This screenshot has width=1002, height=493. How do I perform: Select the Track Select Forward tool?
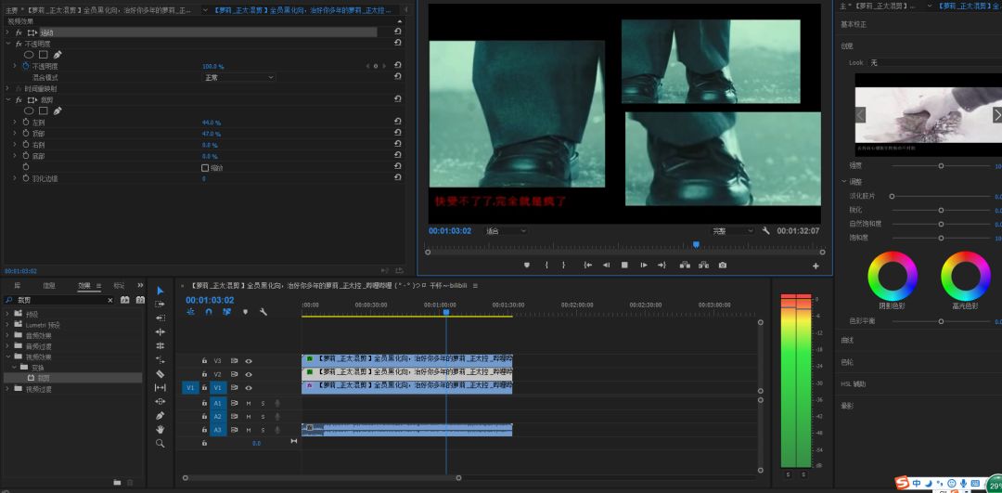click(161, 305)
